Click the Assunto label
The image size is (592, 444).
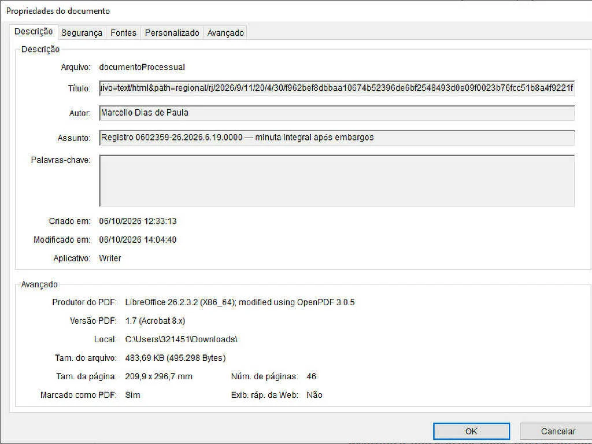coord(74,138)
